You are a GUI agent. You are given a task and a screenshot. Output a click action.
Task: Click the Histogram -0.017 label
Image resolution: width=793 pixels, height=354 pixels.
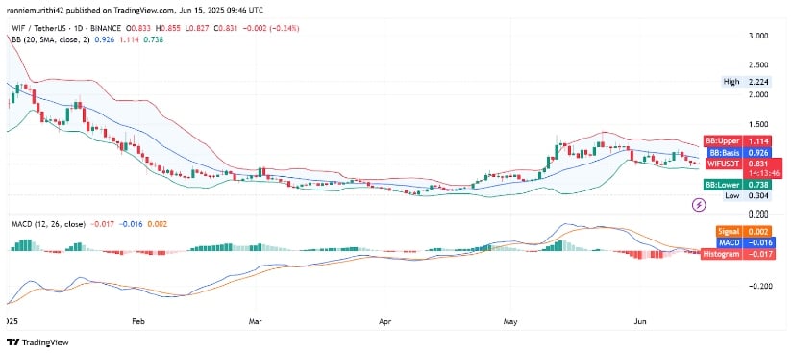tap(739, 254)
